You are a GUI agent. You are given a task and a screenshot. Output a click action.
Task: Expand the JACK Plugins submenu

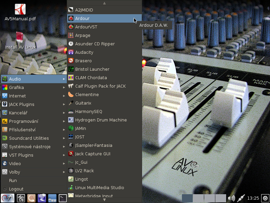34,104
